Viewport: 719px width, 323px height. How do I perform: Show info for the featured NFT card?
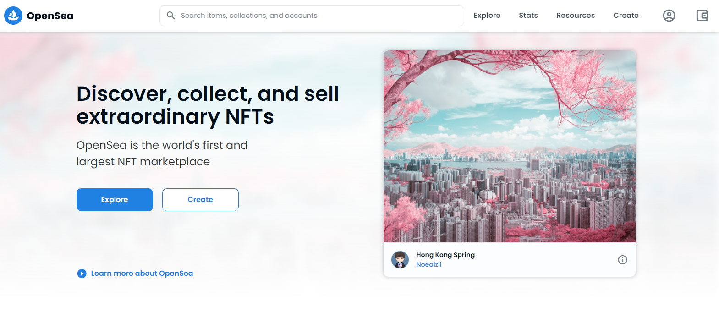click(x=622, y=260)
